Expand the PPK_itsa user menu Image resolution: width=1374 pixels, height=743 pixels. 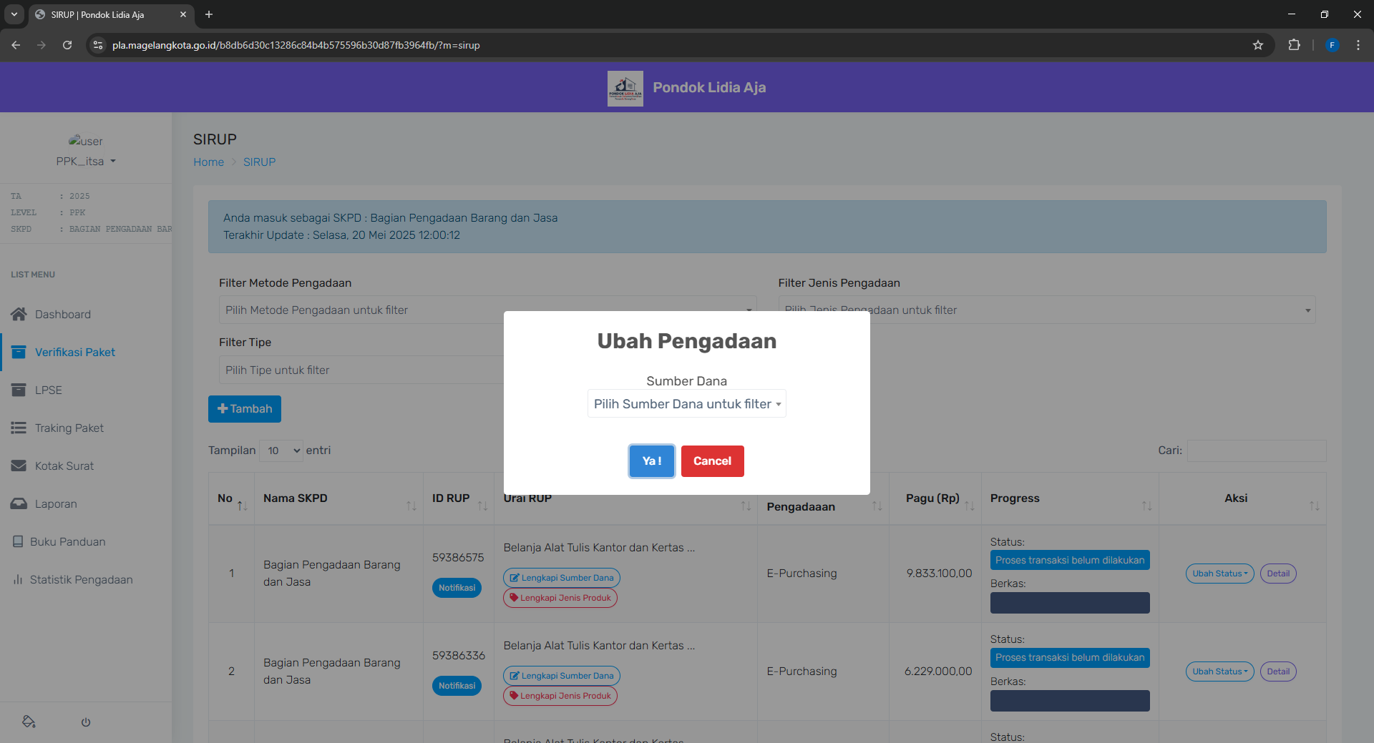[86, 162]
